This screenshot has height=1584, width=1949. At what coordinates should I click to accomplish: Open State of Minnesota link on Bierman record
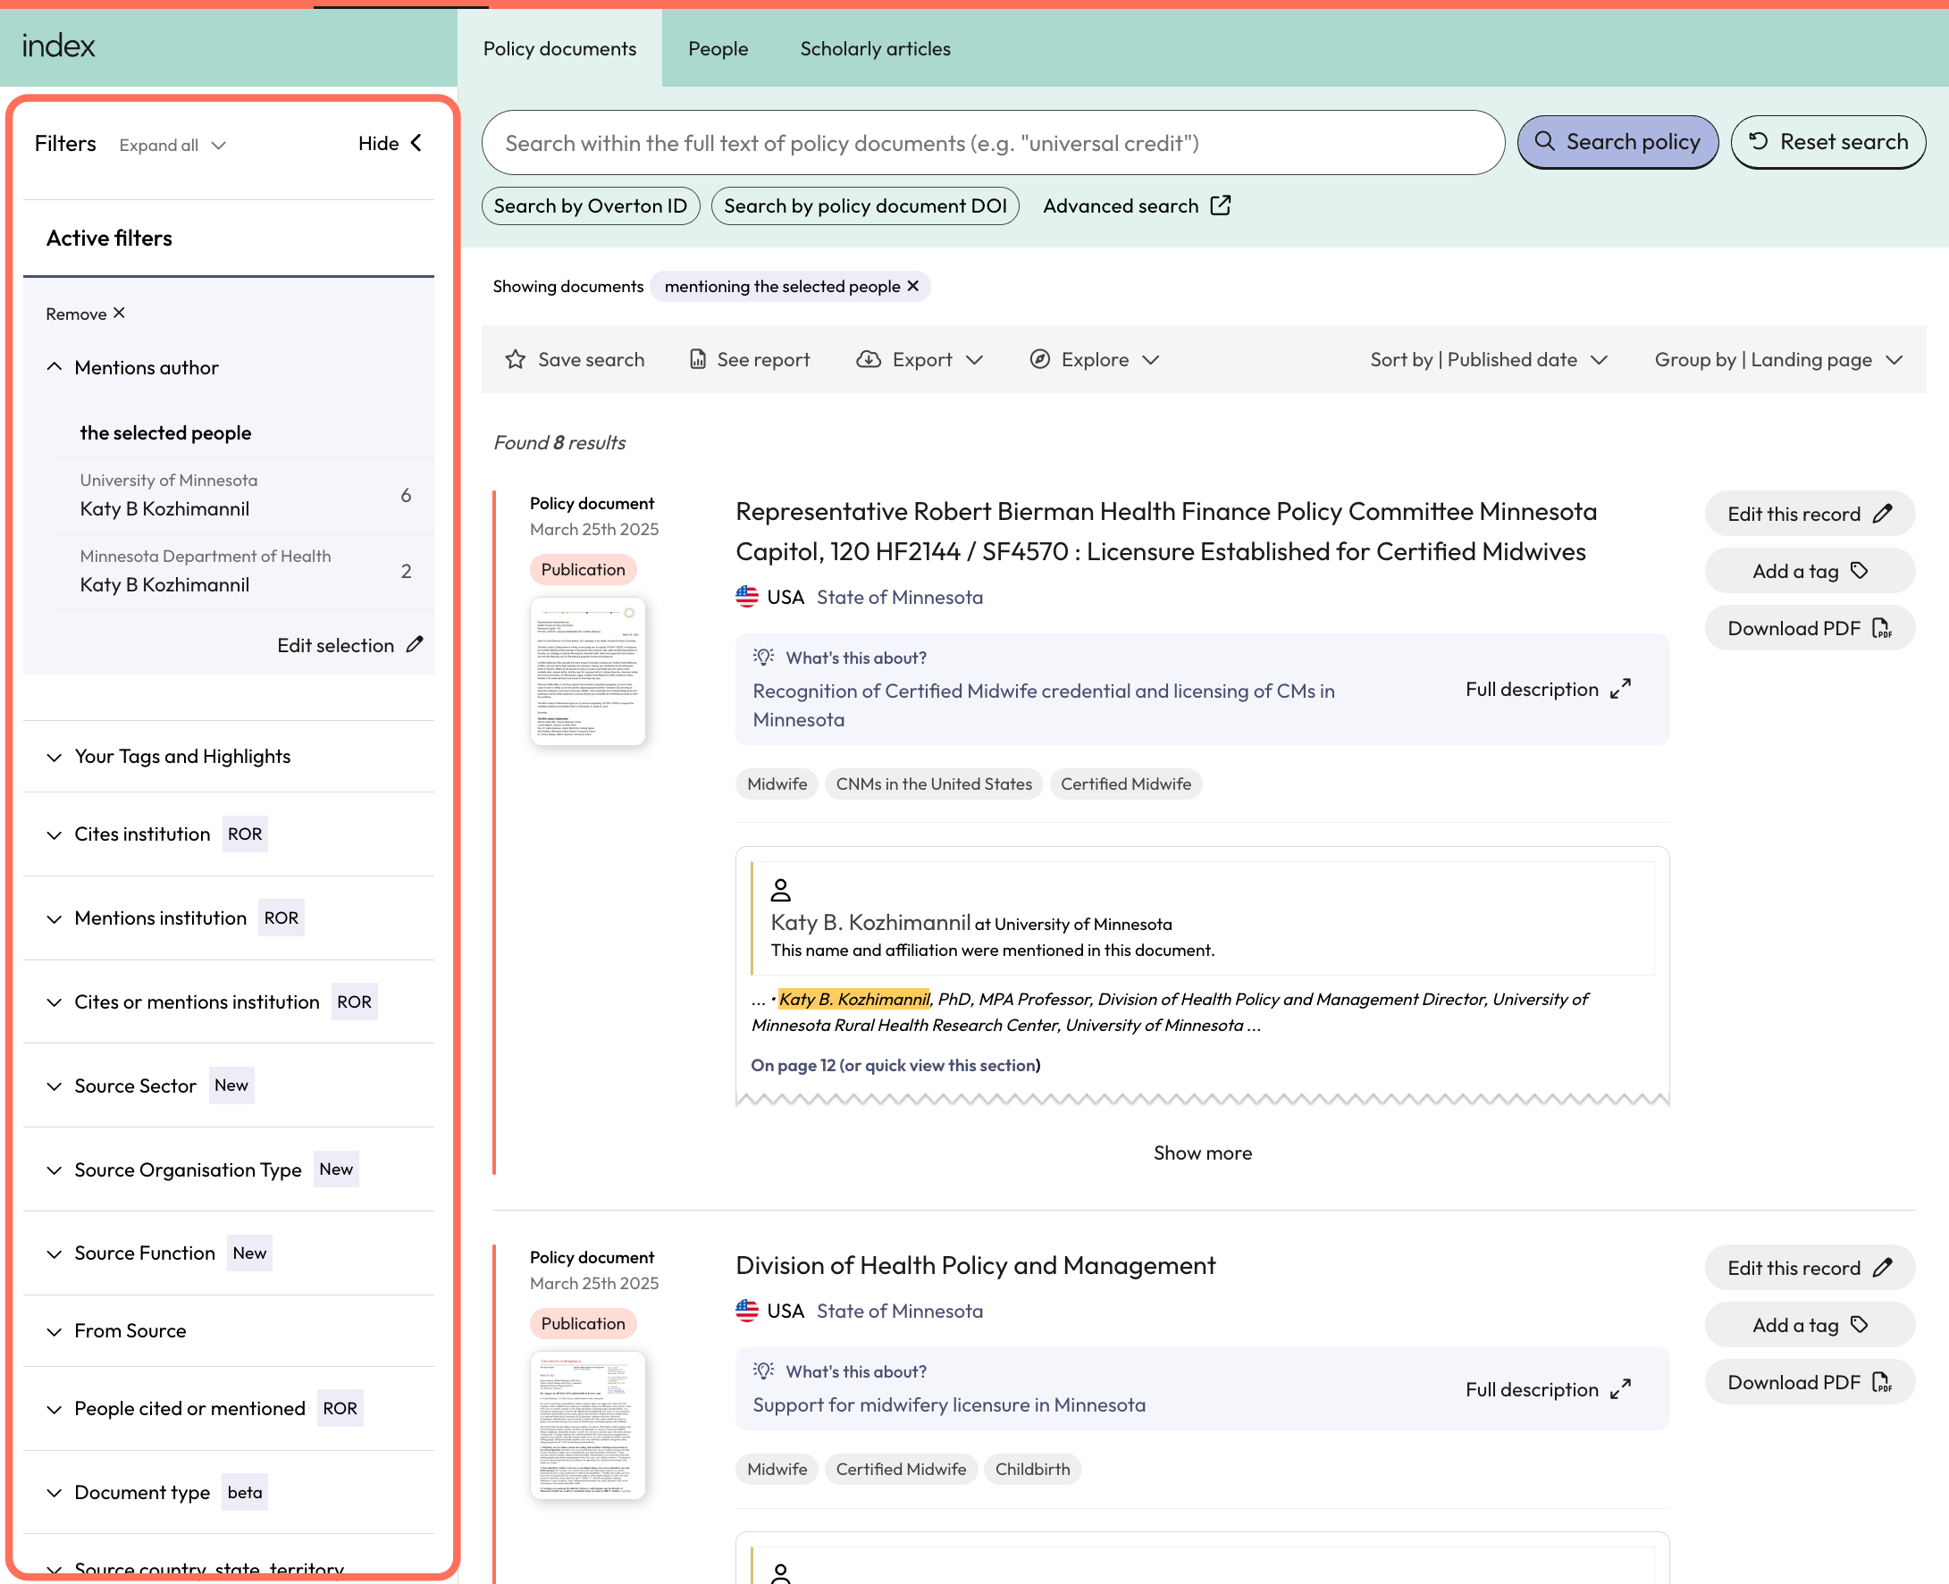(900, 597)
